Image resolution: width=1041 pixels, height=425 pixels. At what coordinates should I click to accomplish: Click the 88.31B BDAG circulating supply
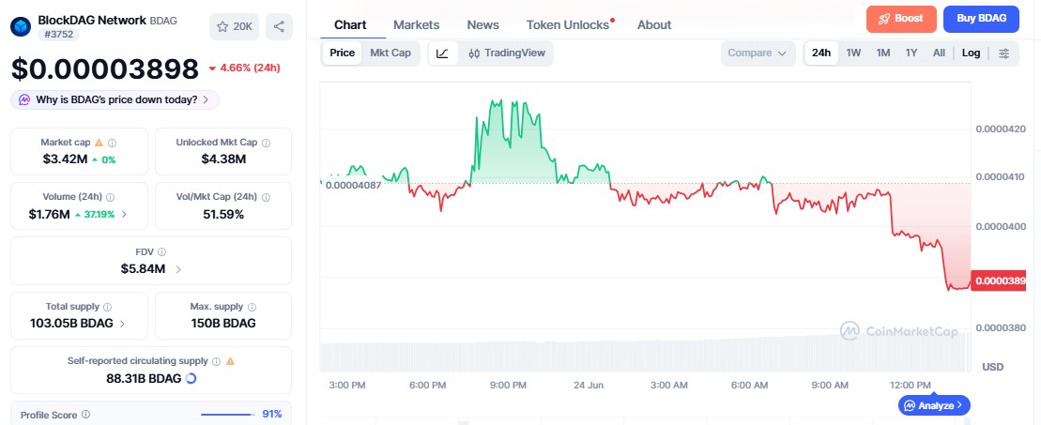(x=144, y=378)
